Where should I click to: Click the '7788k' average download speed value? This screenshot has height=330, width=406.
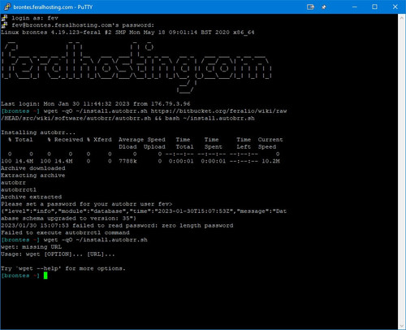click(127, 161)
